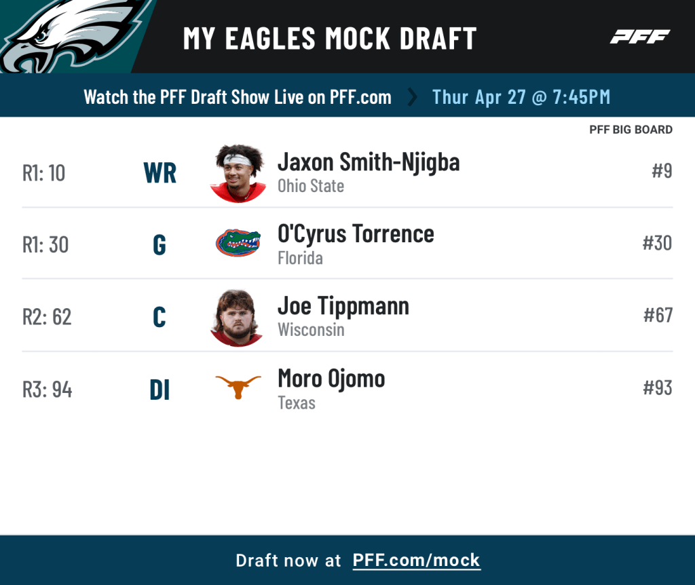This screenshot has width=695, height=585.
Task: Click the PFF logo in header
Action: point(639,37)
